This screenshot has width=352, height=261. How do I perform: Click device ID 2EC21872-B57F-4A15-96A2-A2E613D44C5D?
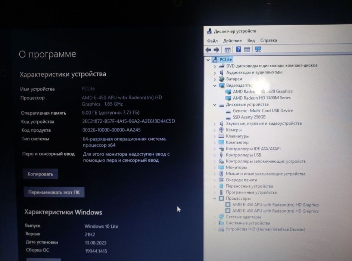click(x=128, y=121)
